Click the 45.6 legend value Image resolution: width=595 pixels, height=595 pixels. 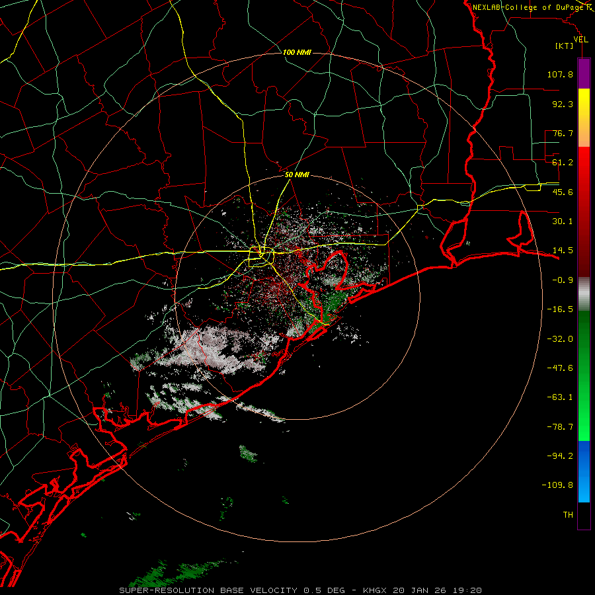[563, 192]
